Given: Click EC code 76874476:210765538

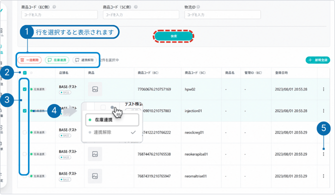Looking at the screenshot, I should [154, 154].
